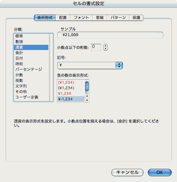The width and height of the screenshot is (177, 182).
Task: Open the 記号 currency symbol dropdown
Action: click(x=90, y=65)
